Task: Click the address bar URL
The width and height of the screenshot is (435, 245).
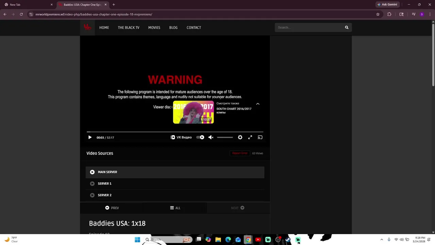Action: tap(94, 14)
